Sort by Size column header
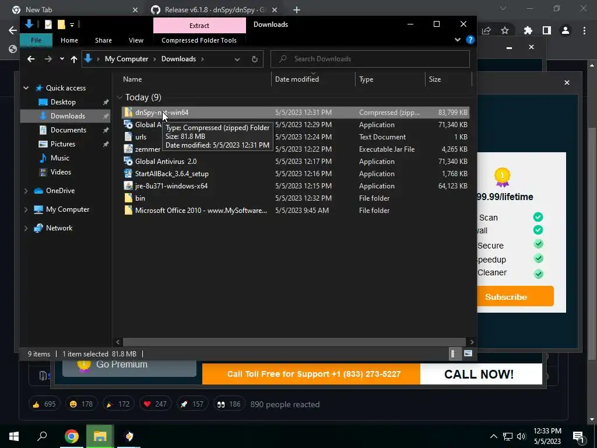Screen dimensions: 597x448 [448, 79]
